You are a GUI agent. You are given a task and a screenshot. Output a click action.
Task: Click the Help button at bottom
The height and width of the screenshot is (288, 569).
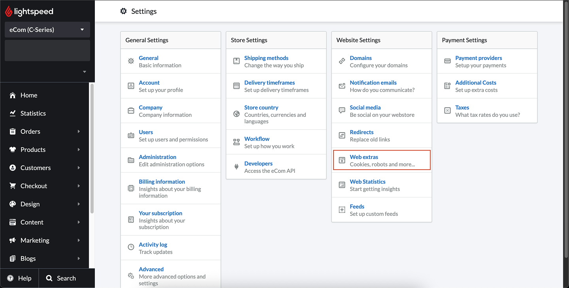(x=19, y=278)
